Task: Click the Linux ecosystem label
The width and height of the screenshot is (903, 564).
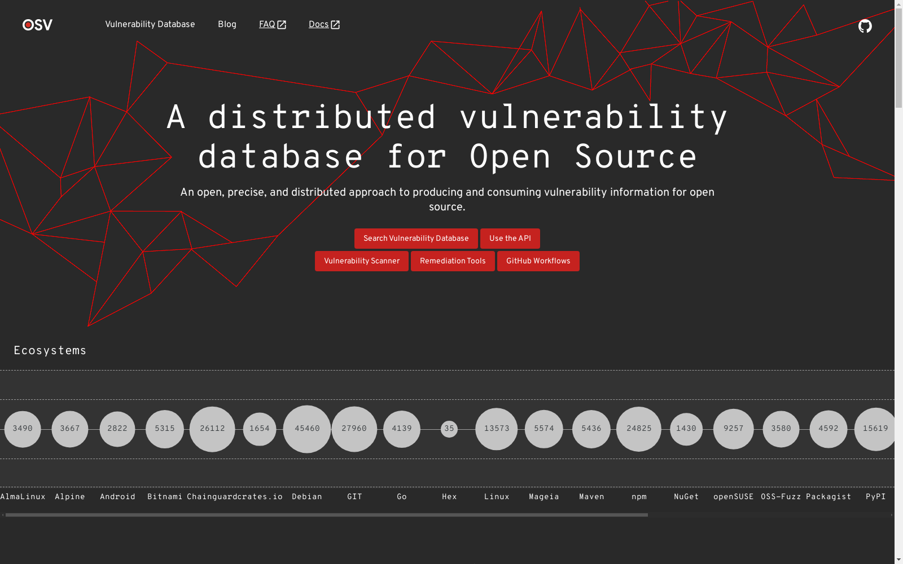Action: click(497, 497)
